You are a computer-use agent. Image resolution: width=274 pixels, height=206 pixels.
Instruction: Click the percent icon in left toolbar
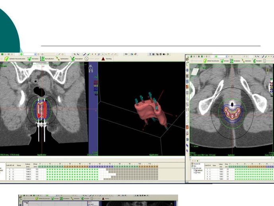point(75,55)
